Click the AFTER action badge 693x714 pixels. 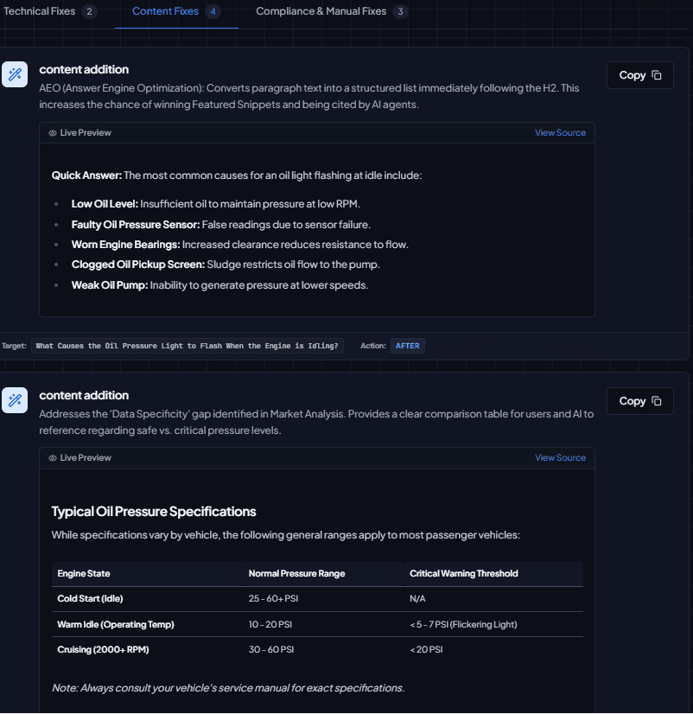click(407, 345)
